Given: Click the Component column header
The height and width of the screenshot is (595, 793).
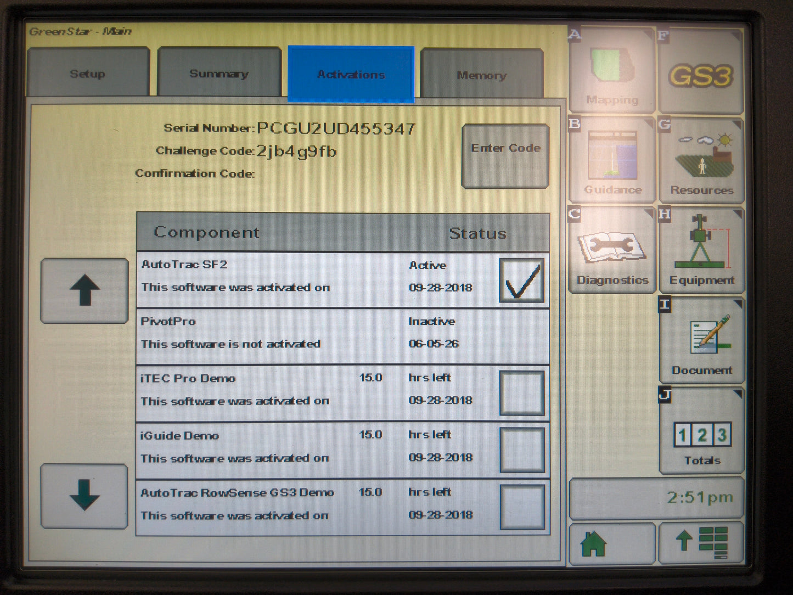Looking at the screenshot, I should [206, 232].
